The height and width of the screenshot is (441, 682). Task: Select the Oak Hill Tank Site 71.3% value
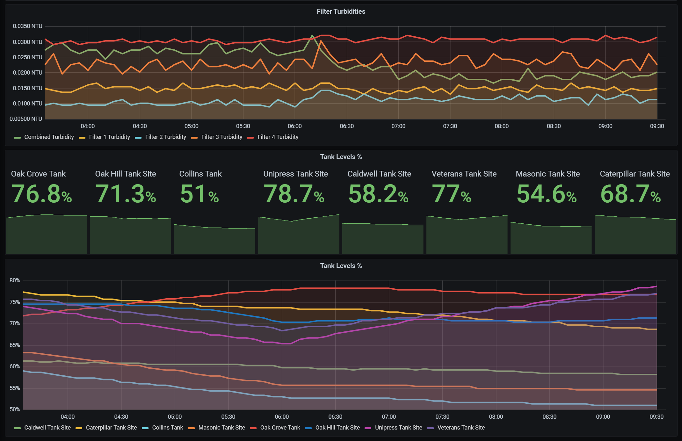pyautogui.click(x=126, y=194)
